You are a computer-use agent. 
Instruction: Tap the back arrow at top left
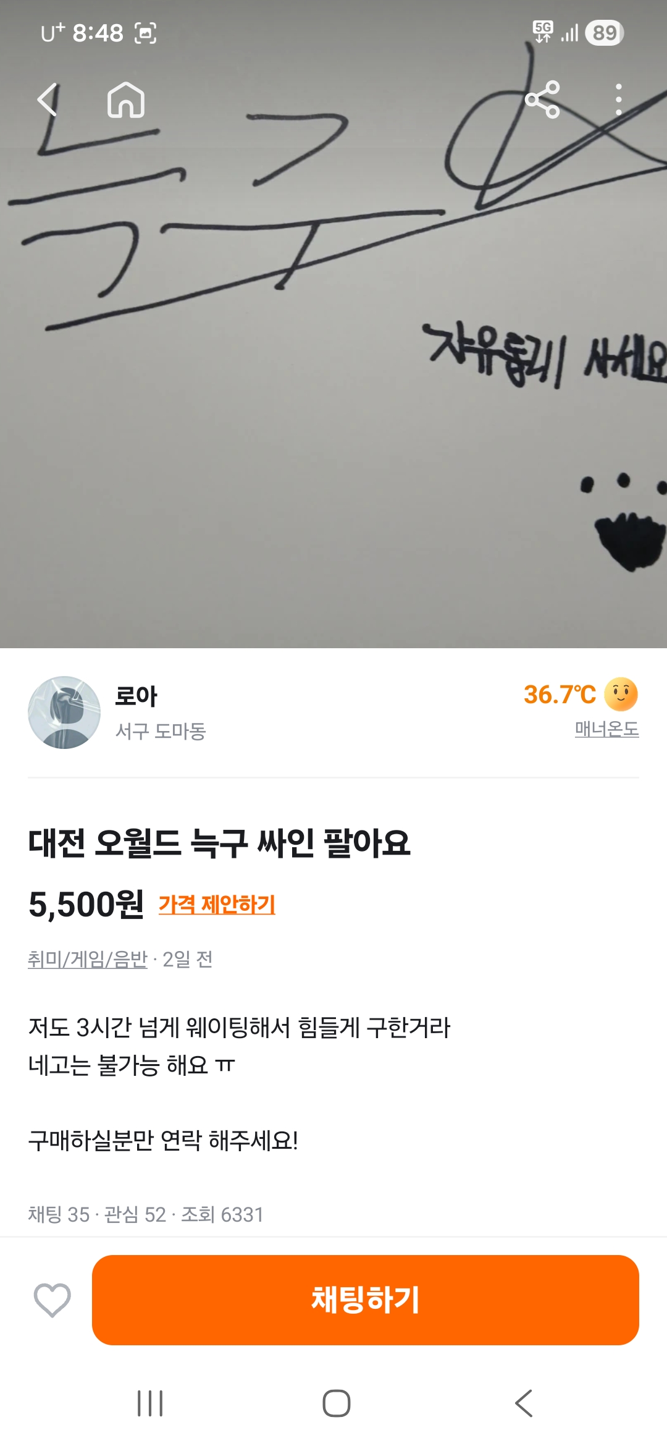(48, 99)
